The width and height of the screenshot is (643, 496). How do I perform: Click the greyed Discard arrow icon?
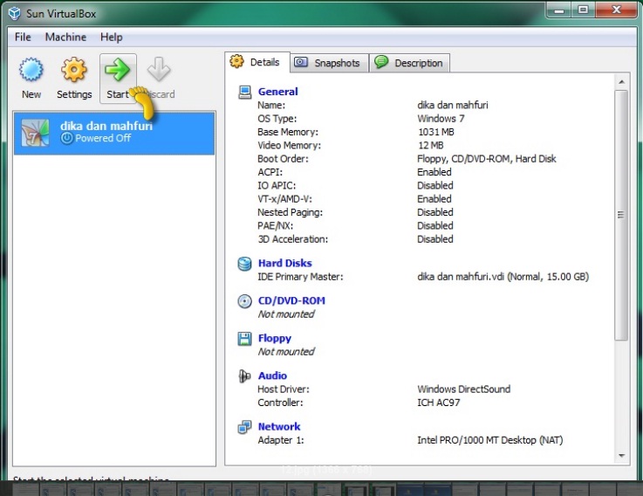click(x=159, y=69)
